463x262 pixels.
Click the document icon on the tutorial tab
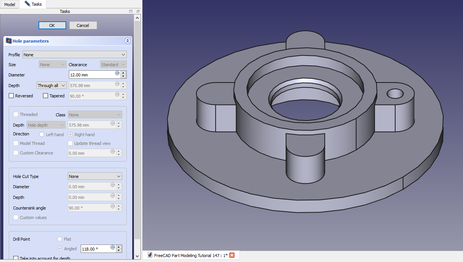[x=150, y=255]
